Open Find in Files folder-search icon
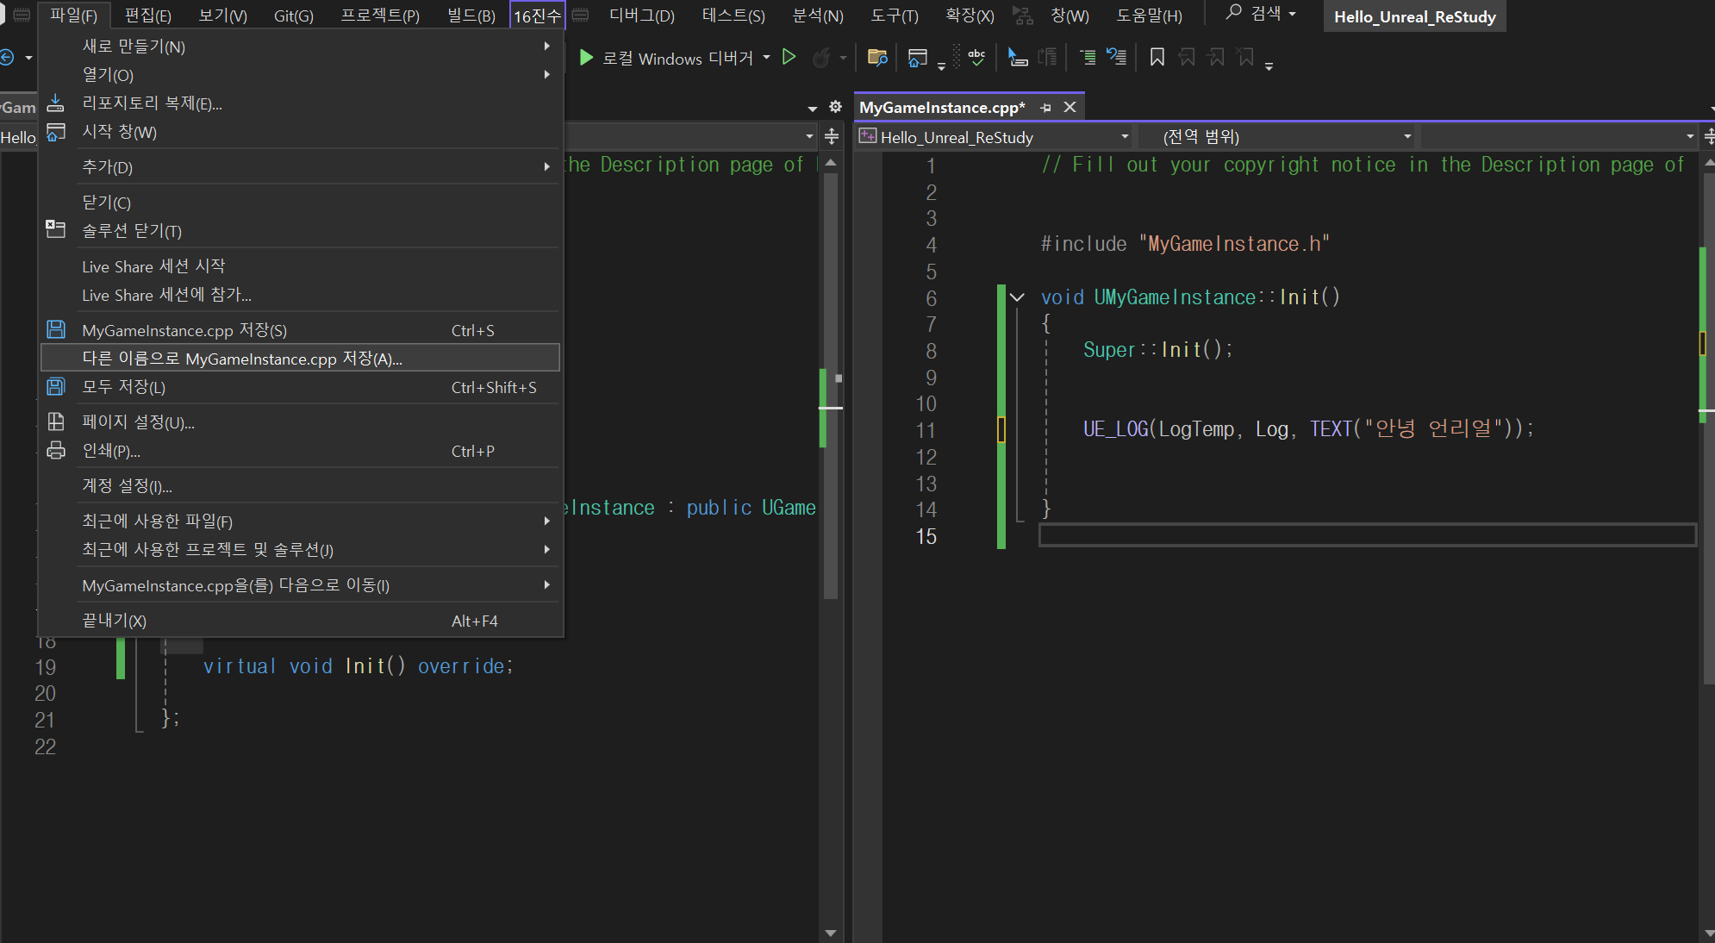 pos(877,58)
